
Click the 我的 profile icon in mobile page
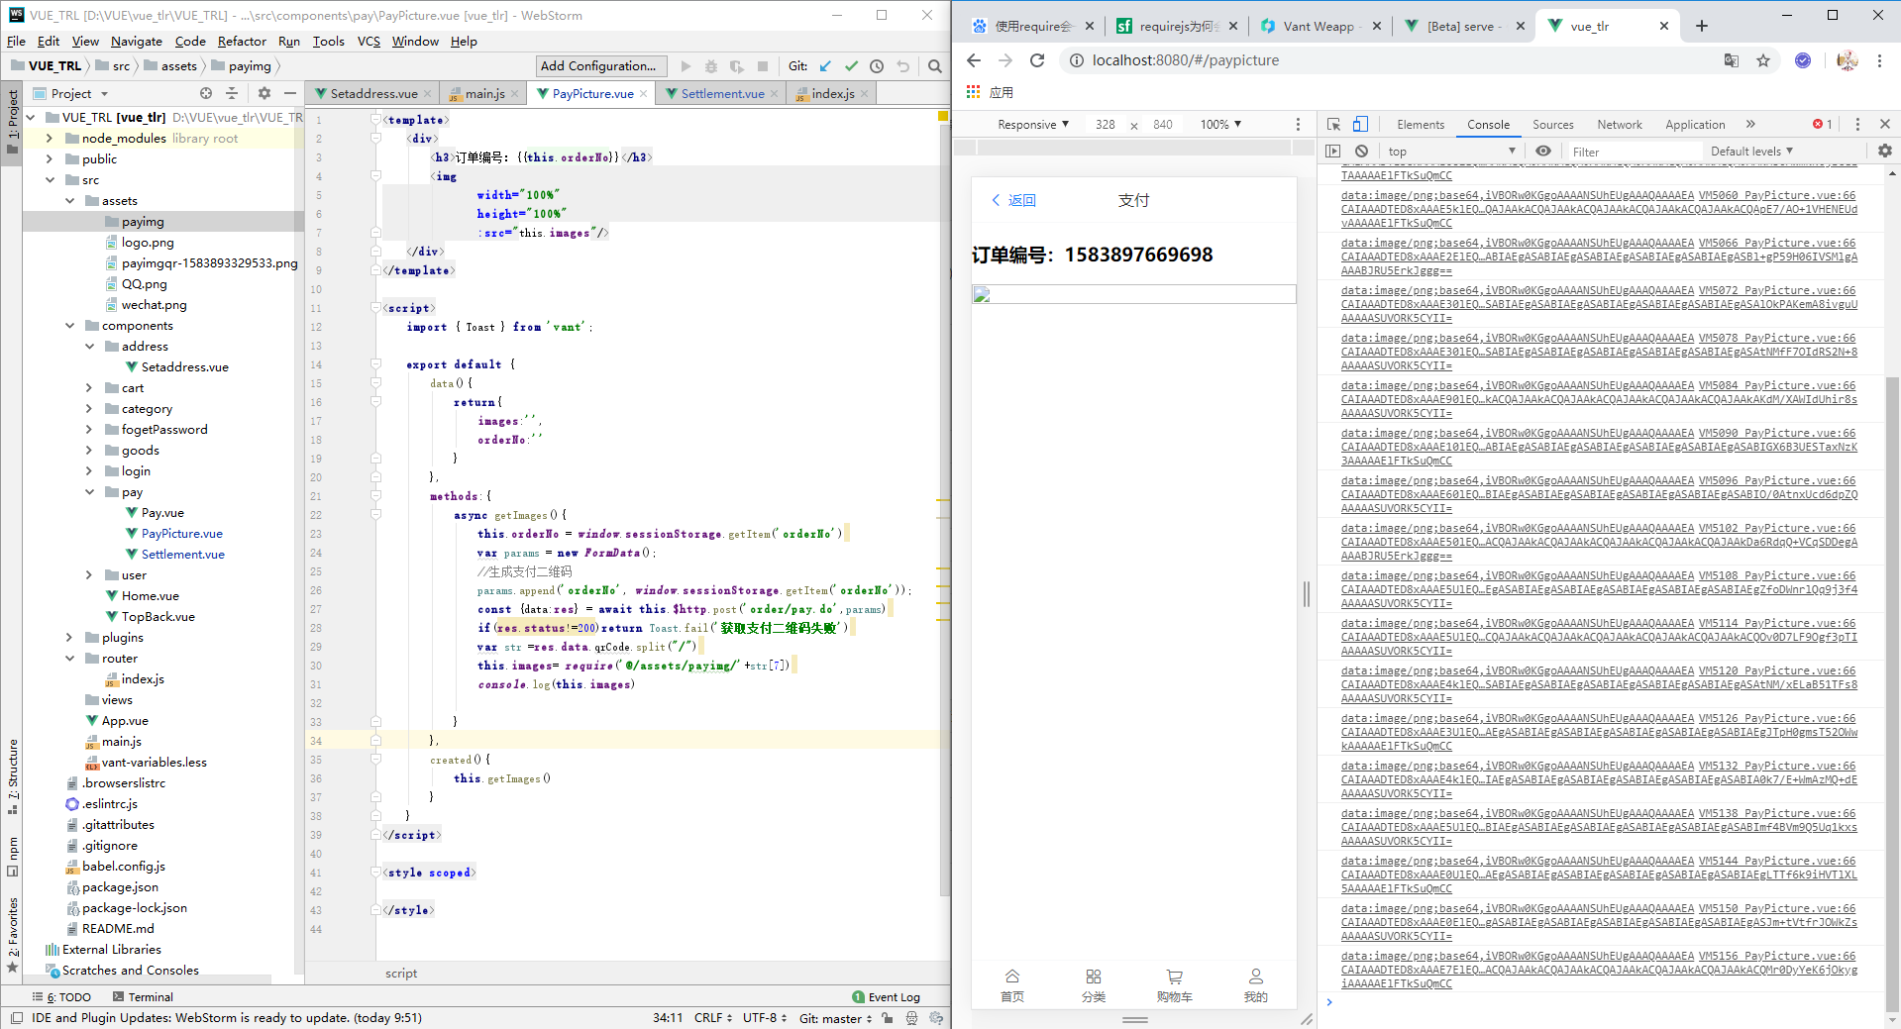(x=1255, y=977)
